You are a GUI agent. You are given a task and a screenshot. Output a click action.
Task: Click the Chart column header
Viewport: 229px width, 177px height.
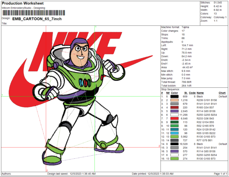(222, 93)
